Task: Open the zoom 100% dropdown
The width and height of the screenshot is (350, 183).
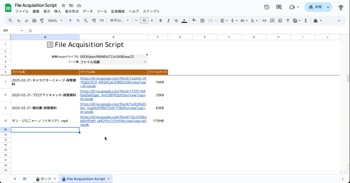Action: [55, 21]
